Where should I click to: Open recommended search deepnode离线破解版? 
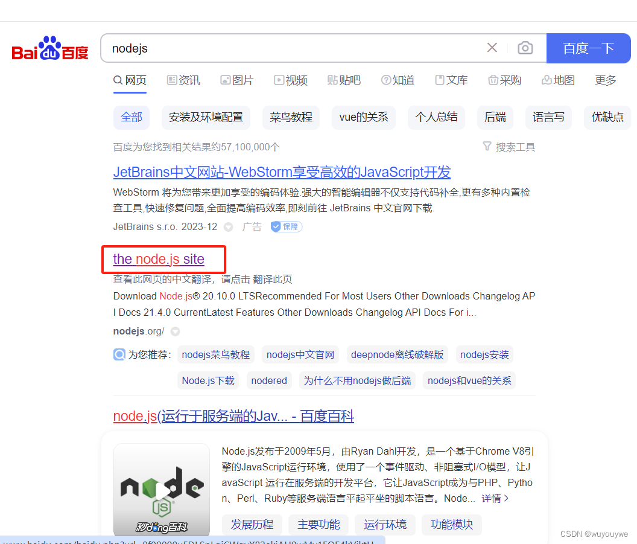click(x=398, y=354)
